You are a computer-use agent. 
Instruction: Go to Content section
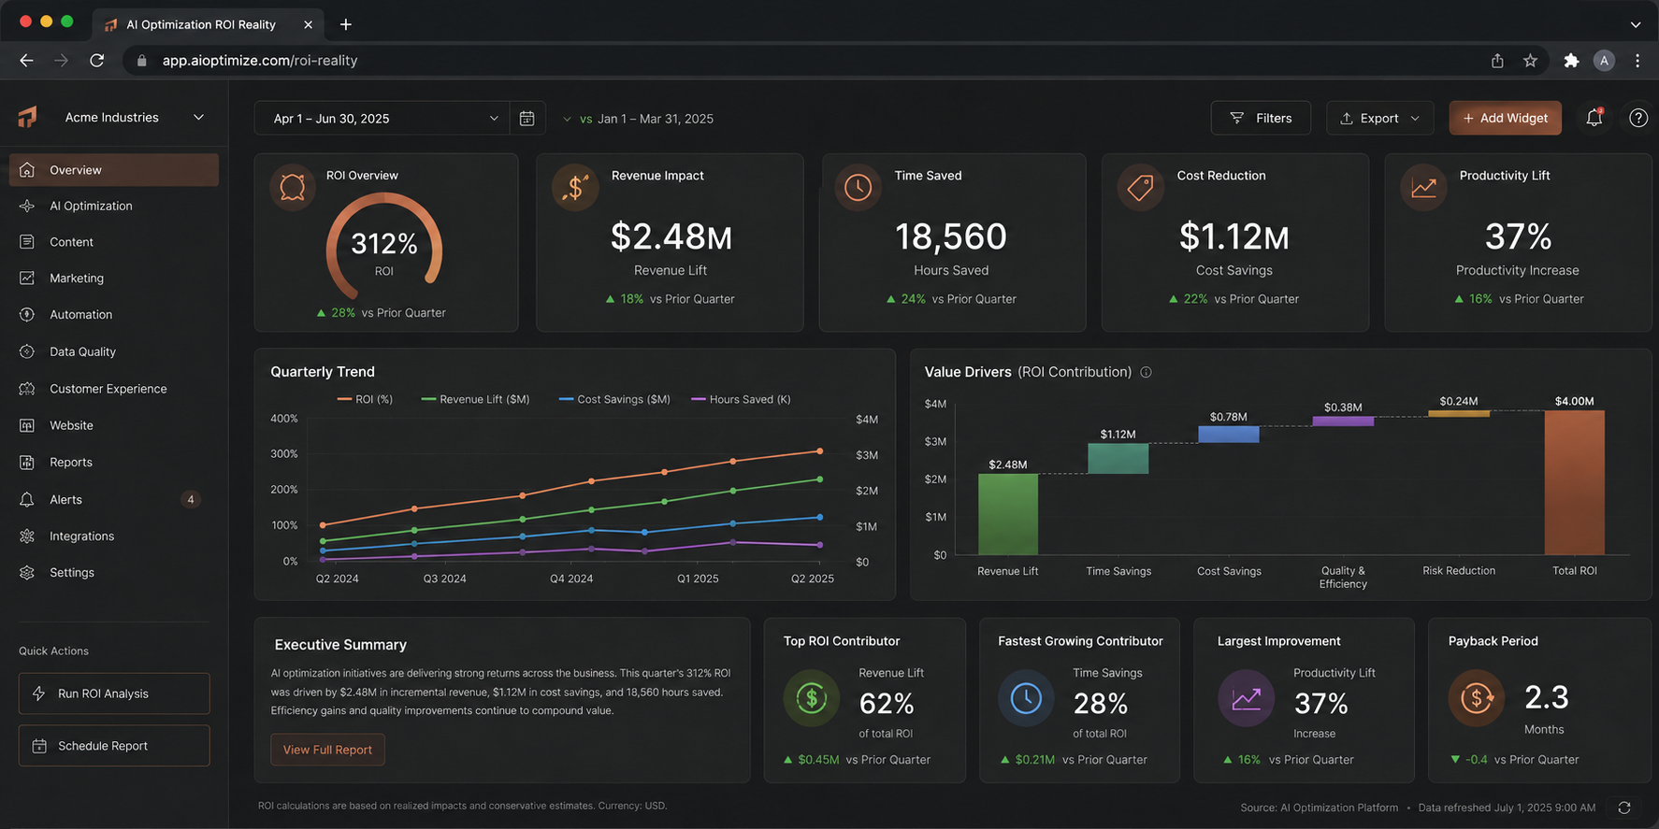click(114, 242)
